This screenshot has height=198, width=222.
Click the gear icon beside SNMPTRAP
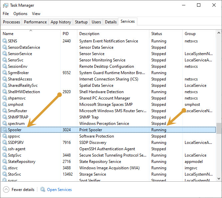point(5,117)
